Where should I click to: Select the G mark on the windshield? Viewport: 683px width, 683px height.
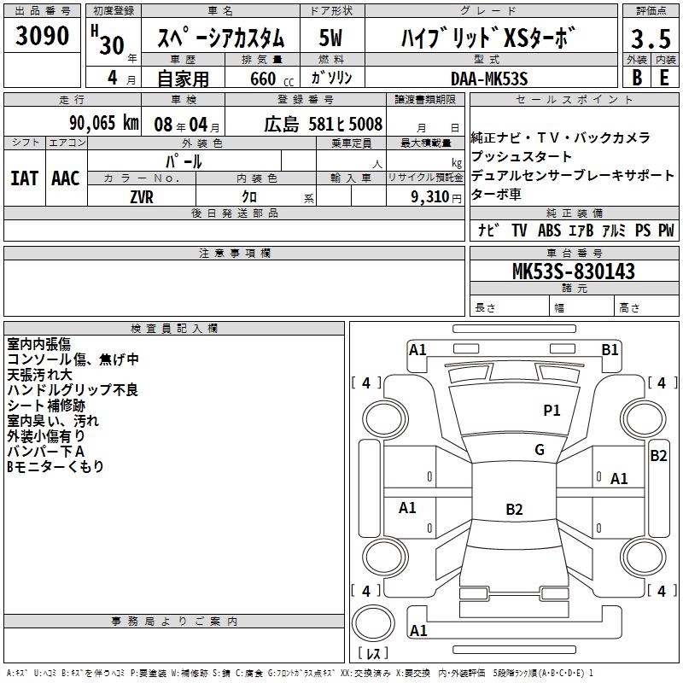(x=540, y=450)
